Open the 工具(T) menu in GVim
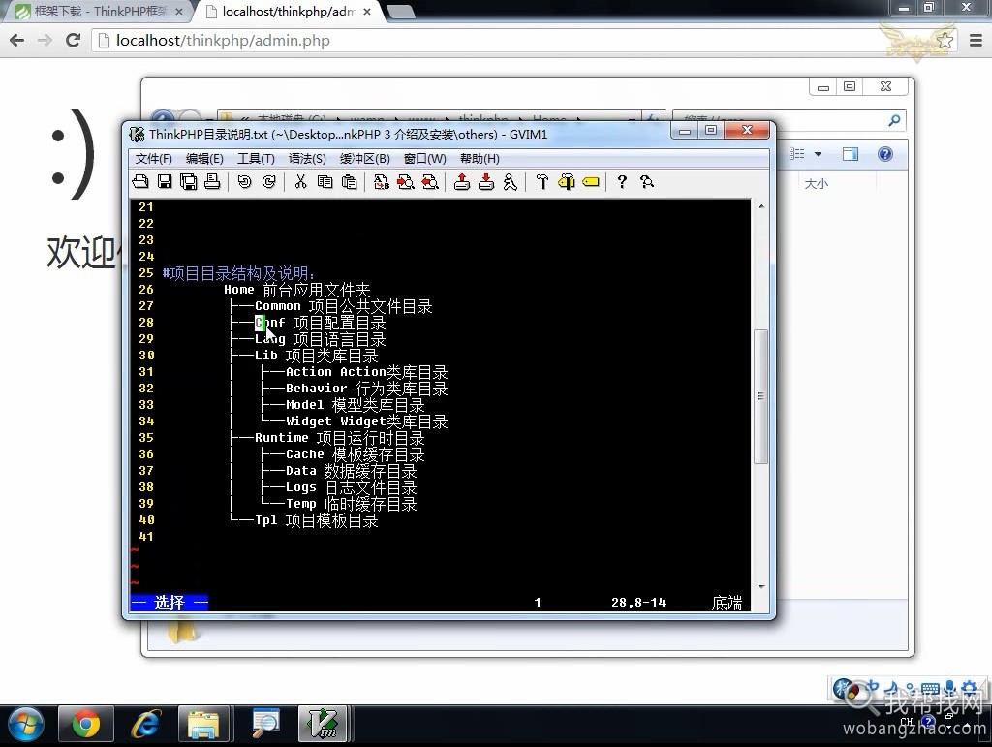The height and width of the screenshot is (747, 992). [x=256, y=159]
